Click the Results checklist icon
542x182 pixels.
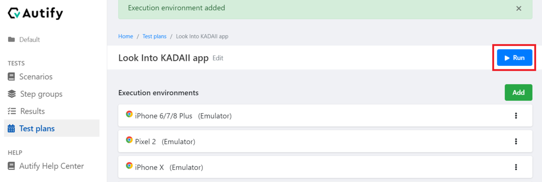[12, 111]
